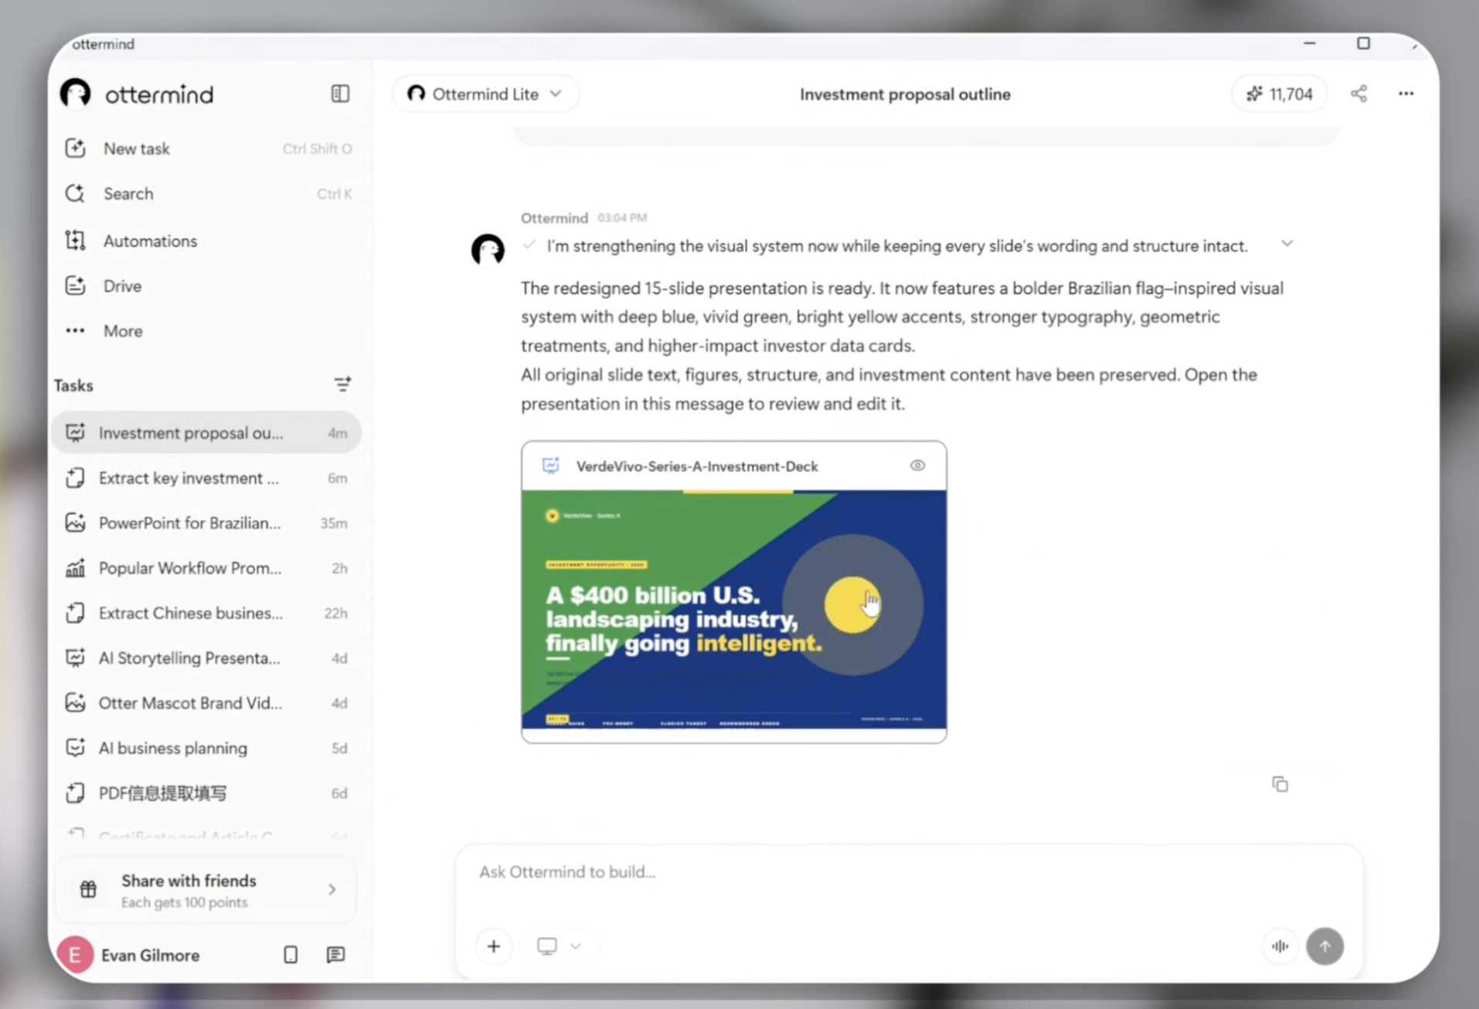Focus the Ask Ottermind to build input field

pyautogui.click(x=909, y=871)
